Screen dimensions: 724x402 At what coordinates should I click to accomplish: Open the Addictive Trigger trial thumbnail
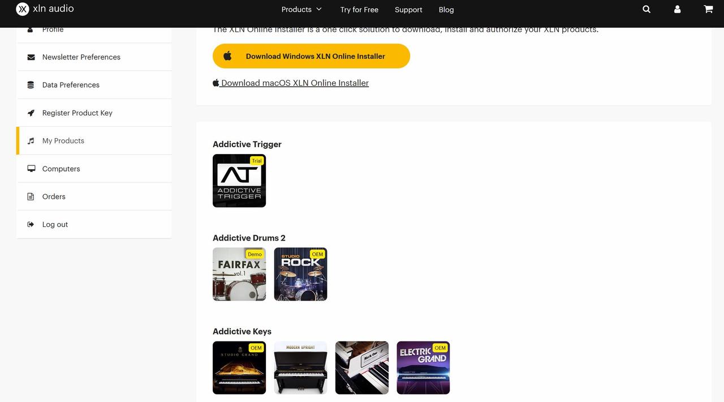[239, 181]
